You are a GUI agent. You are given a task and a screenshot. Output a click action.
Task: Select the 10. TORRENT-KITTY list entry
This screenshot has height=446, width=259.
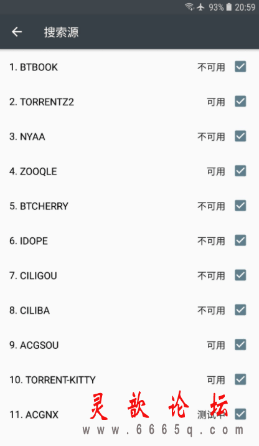click(x=129, y=380)
